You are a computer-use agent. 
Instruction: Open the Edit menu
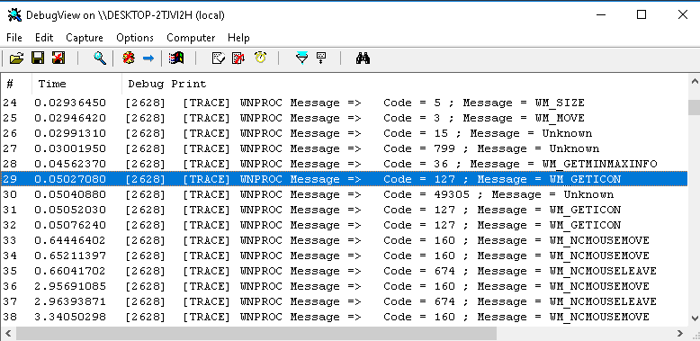coord(44,38)
